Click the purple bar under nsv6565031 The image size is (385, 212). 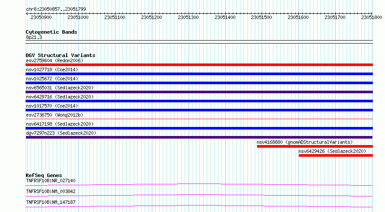coord(199,92)
